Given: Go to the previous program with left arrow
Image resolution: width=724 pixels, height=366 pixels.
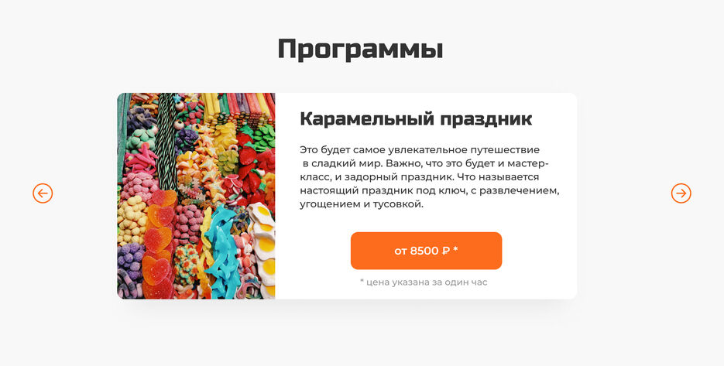Looking at the screenshot, I should point(43,193).
